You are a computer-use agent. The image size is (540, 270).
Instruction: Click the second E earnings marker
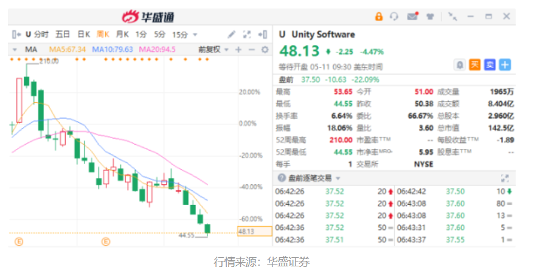click(x=105, y=242)
